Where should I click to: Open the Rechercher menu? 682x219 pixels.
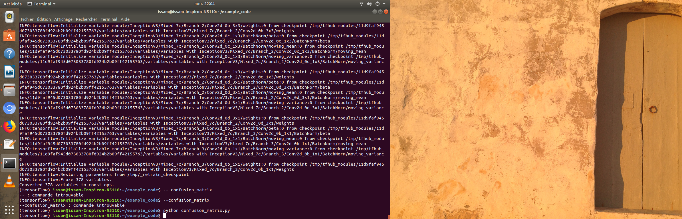coord(86,19)
